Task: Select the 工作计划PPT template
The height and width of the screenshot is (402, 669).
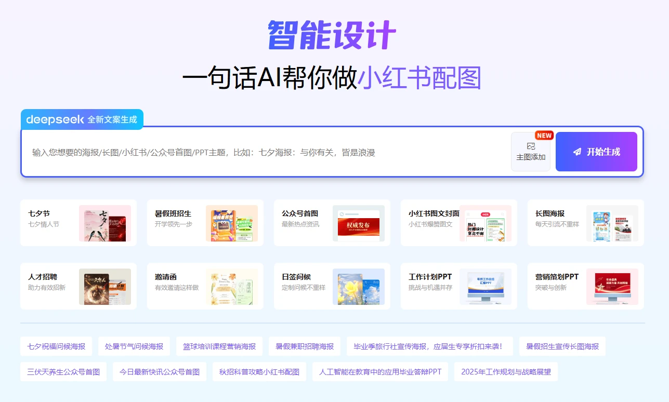Action: click(x=458, y=286)
